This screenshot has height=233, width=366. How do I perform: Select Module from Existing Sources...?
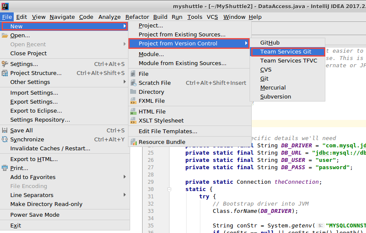[190, 63]
